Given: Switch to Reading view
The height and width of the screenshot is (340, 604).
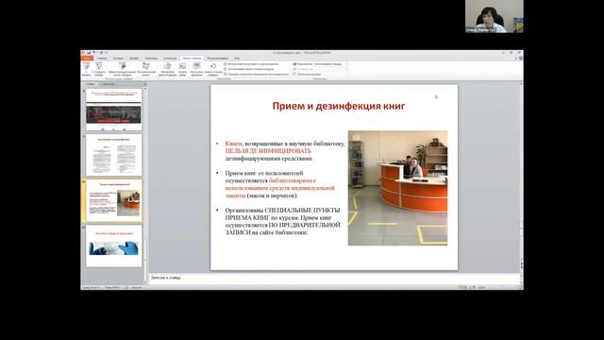Looking at the screenshot, I should [470, 287].
